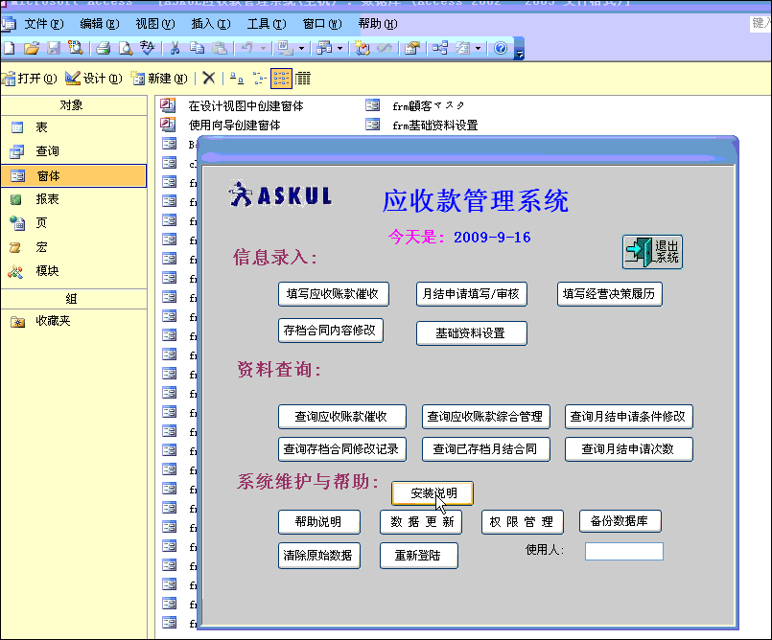
Task: Open Toolbar Options at the toolbar end
Action: 519,49
